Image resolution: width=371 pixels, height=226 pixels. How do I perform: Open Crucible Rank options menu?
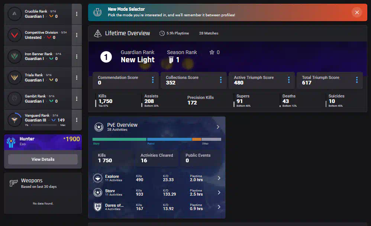77,14
